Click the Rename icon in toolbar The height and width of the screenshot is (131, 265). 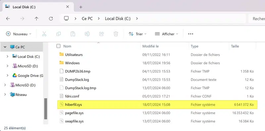(x=87, y=34)
